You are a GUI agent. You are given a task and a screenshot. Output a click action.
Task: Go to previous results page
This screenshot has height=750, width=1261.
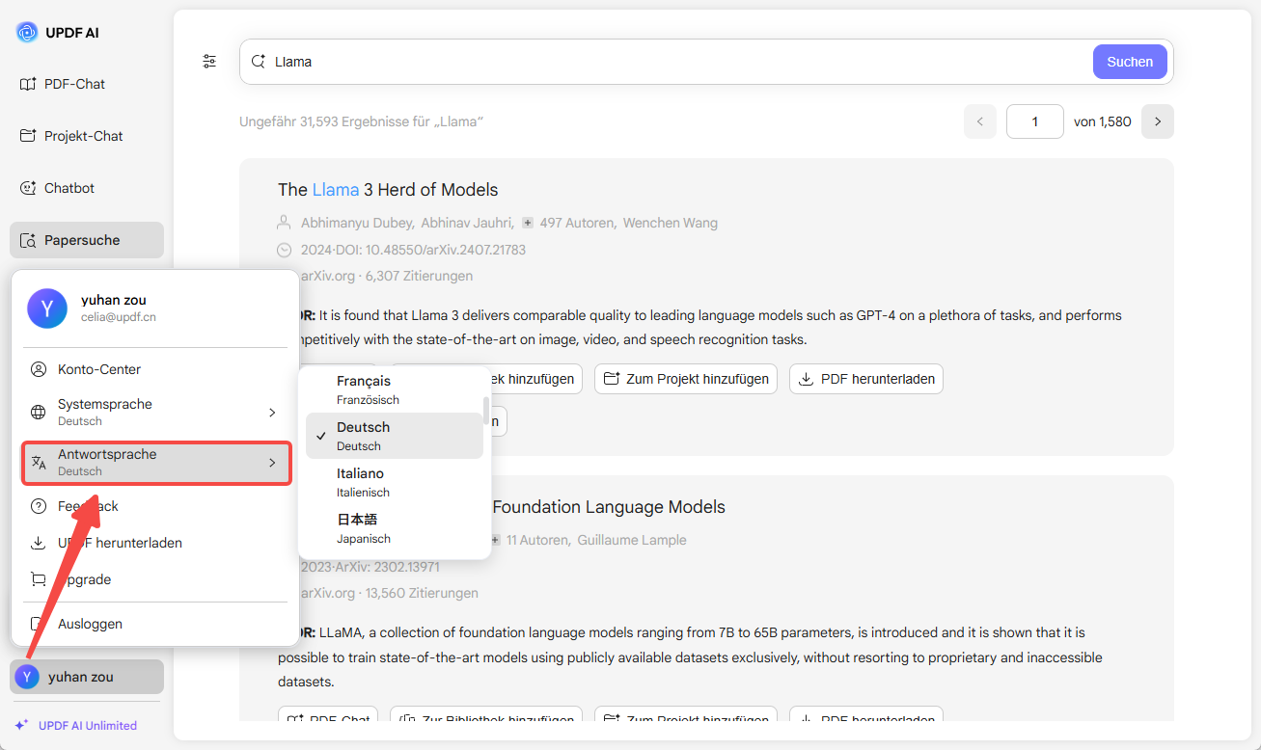[980, 121]
